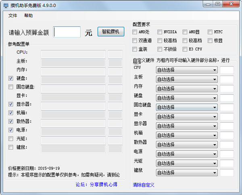The image size is (242, 195).
Task: Enable the NVIDIA checkbox
Action: coord(160,32)
